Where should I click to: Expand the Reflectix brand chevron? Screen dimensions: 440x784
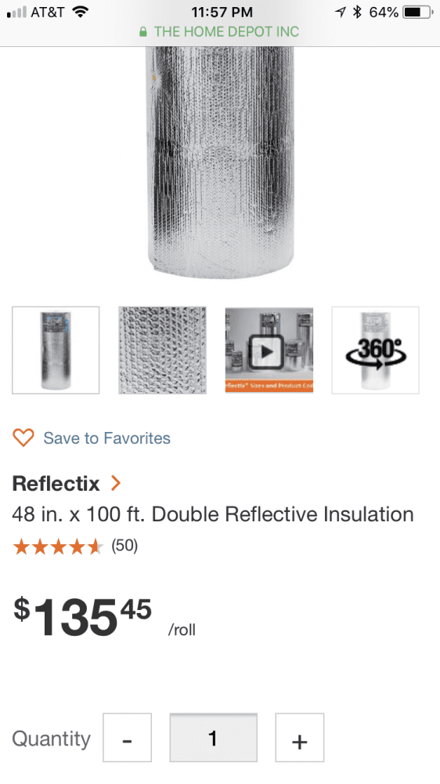[116, 483]
